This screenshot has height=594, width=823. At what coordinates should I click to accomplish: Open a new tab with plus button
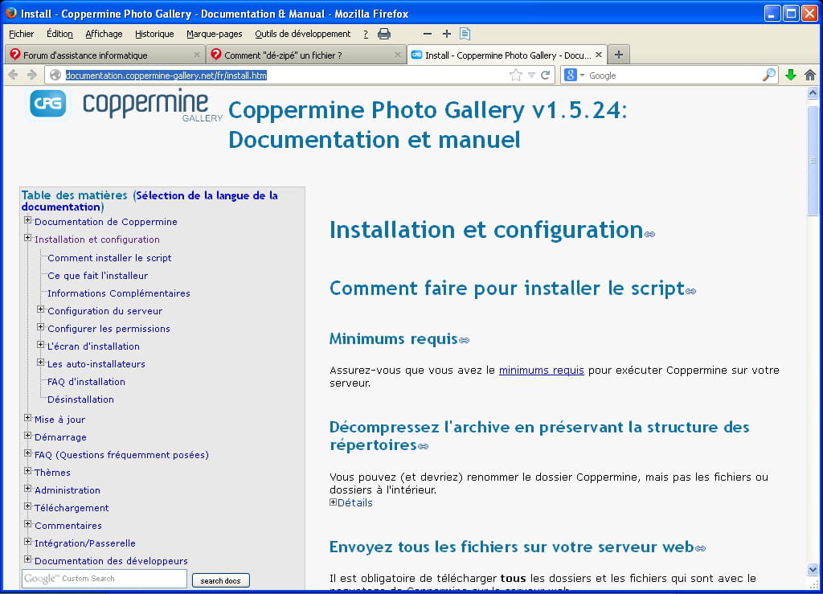619,55
